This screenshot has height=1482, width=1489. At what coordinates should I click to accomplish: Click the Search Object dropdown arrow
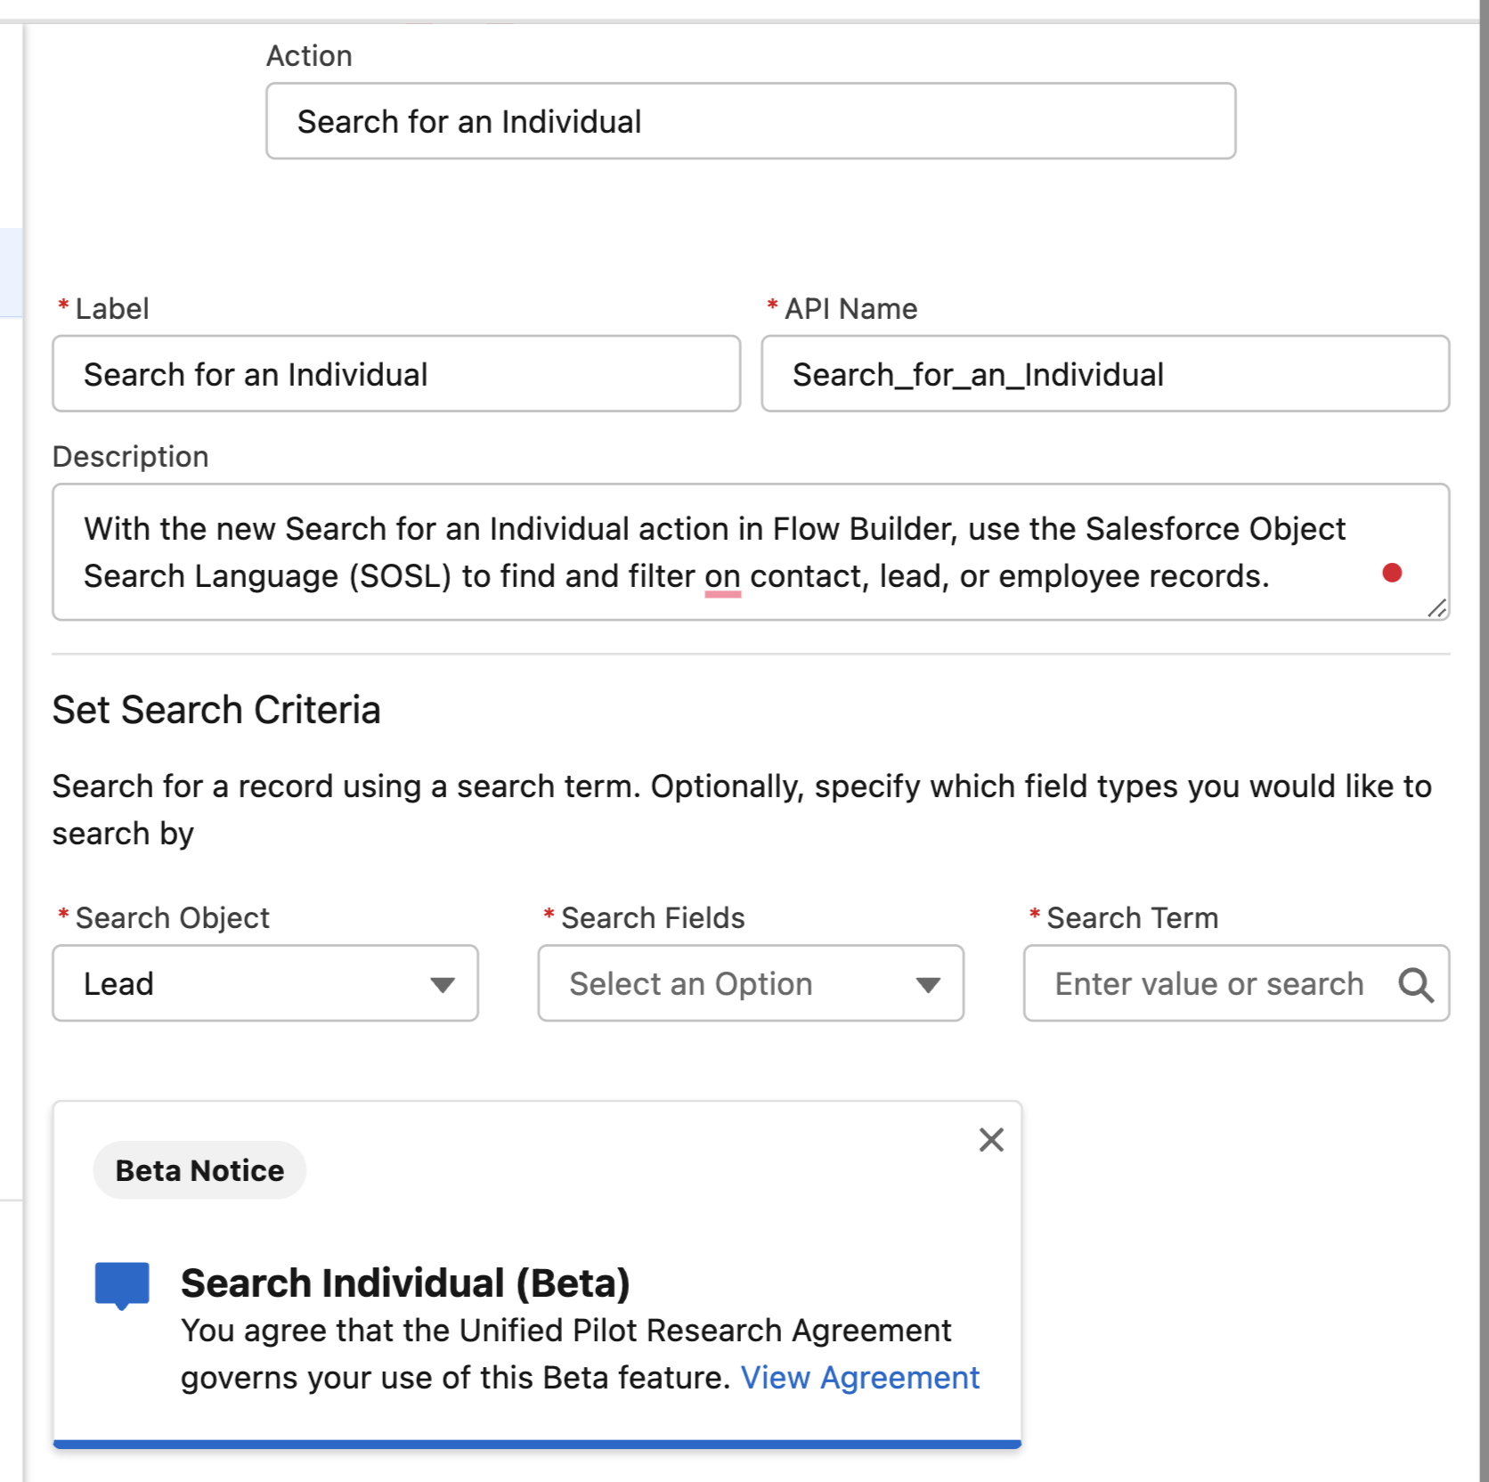point(442,985)
